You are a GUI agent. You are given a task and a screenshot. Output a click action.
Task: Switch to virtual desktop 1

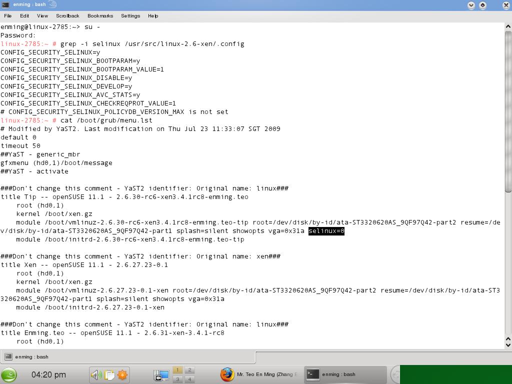coord(177,370)
